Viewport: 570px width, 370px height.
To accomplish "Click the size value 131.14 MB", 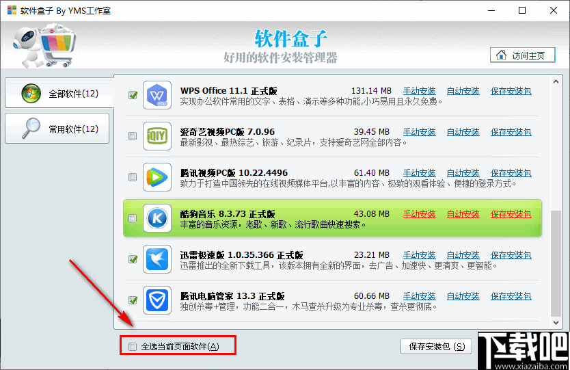I will (x=371, y=91).
